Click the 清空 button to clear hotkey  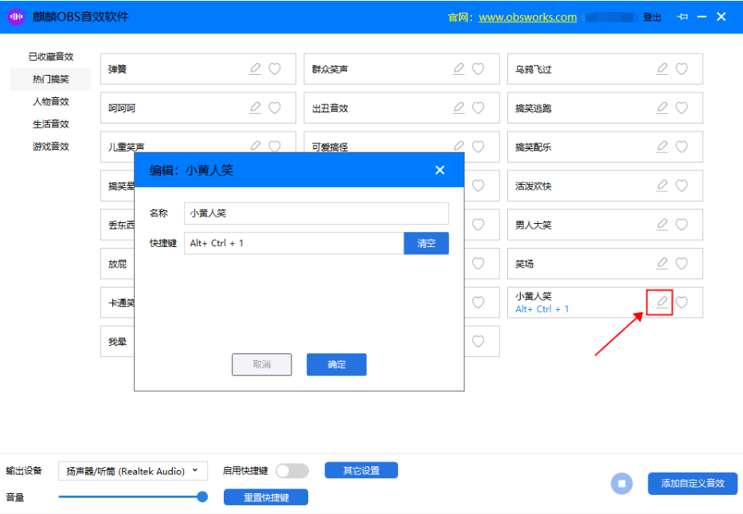coord(426,243)
